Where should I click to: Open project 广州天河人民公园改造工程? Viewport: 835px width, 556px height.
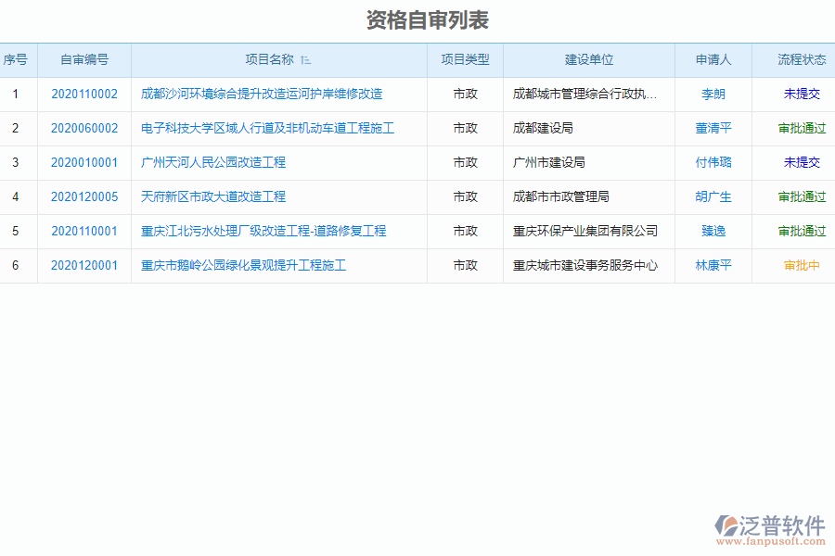214,162
